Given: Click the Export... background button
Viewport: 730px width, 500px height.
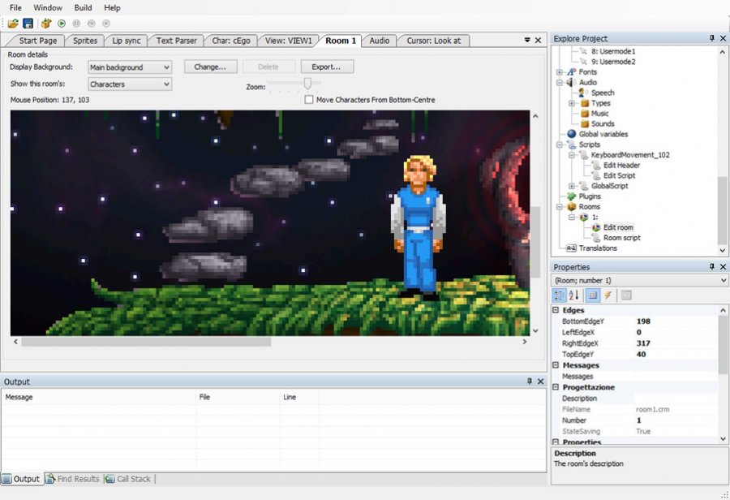Looking at the screenshot, I should [x=326, y=67].
